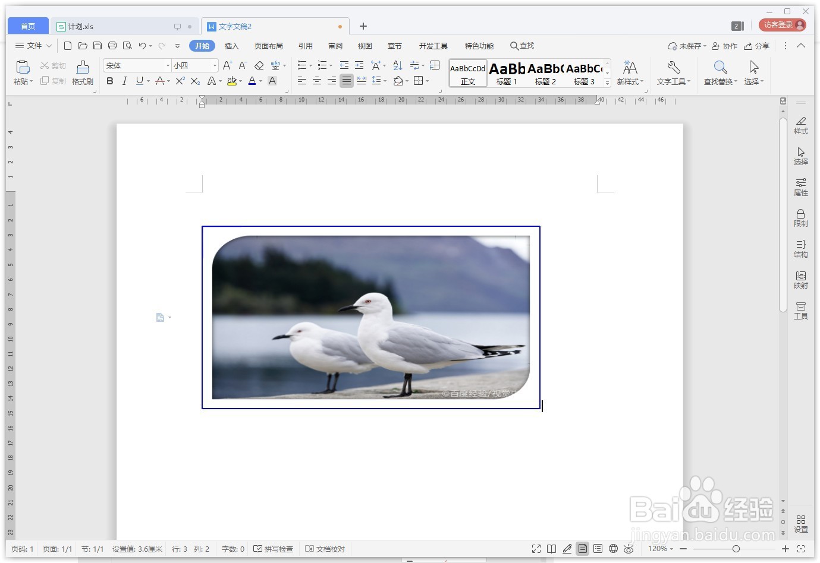
Task: Click the Increase indent icon
Action: [359, 65]
